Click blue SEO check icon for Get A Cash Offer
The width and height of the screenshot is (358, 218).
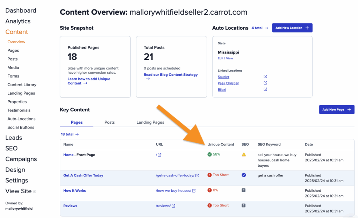[x=244, y=175]
